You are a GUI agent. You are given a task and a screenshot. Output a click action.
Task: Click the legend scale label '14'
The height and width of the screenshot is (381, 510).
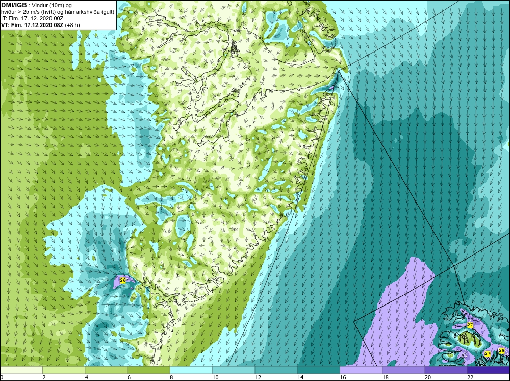(x=300, y=377)
